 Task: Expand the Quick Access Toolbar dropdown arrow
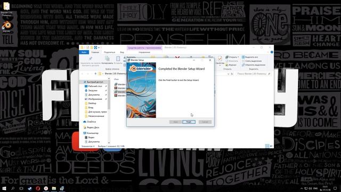tap(99, 47)
